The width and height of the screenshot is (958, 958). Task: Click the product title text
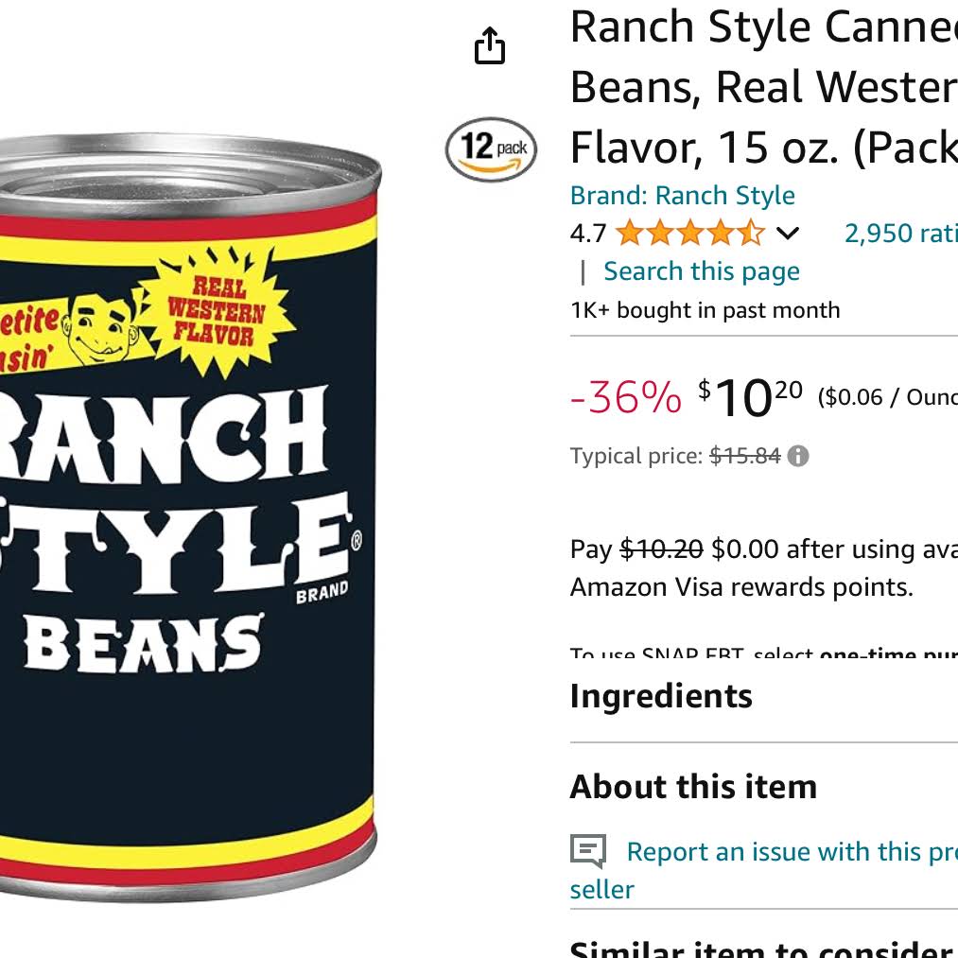pos(764,87)
